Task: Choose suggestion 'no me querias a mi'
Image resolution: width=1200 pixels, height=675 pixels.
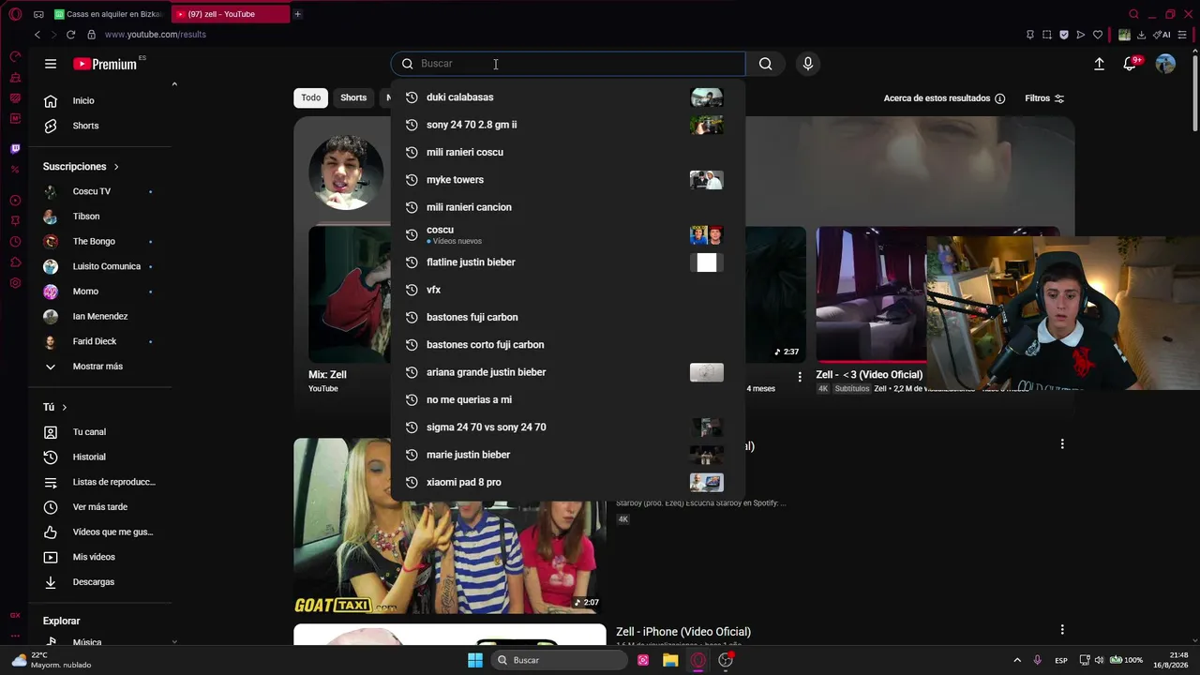Action: [x=567, y=399]
